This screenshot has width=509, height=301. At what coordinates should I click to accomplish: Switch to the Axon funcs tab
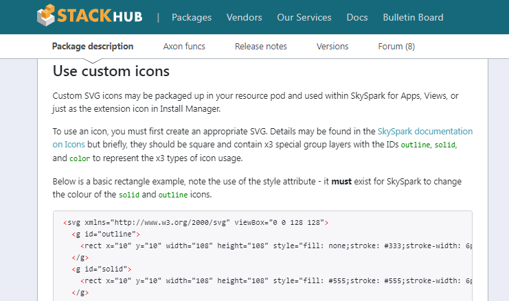184,47
